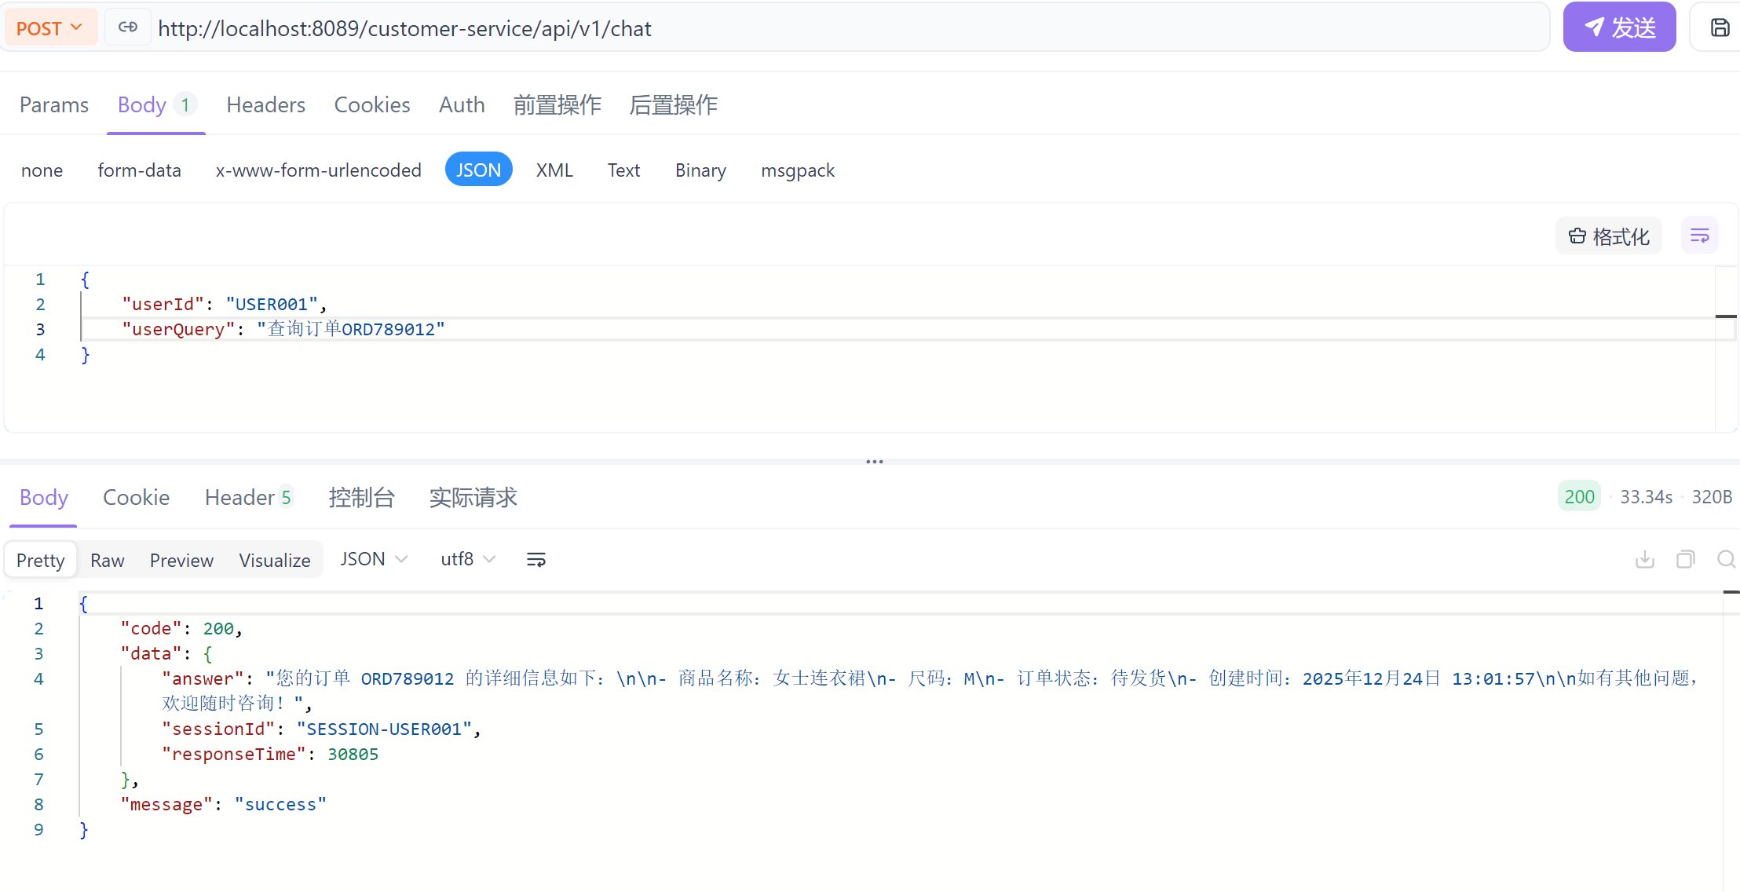Click the link icon beside URL

[x=128, y=27]
